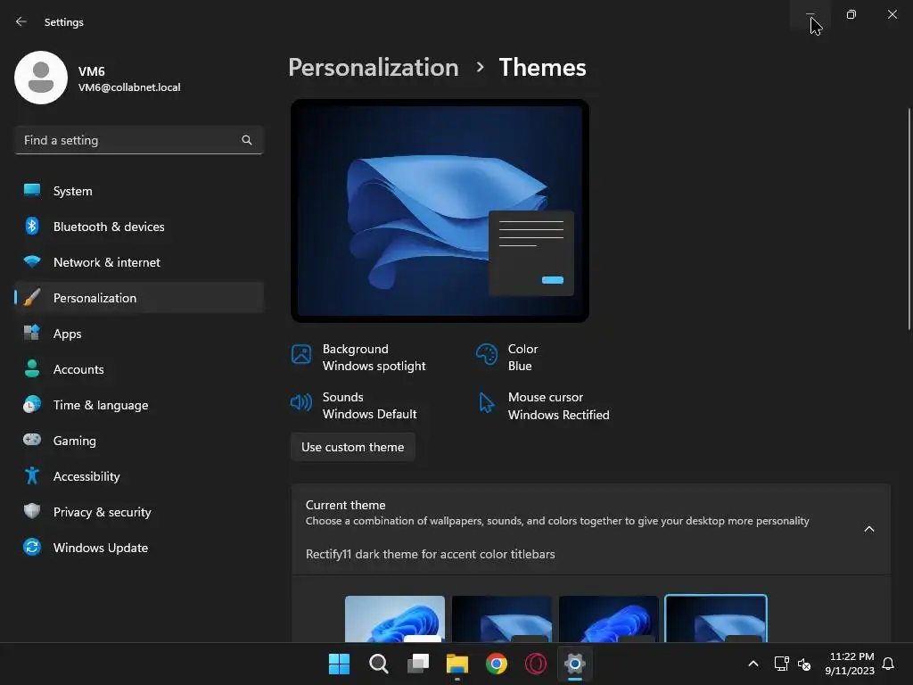The width and height of the screenshot is (913, 685).
Task: Click the theme preview image
Action: [x=440, y=210]
